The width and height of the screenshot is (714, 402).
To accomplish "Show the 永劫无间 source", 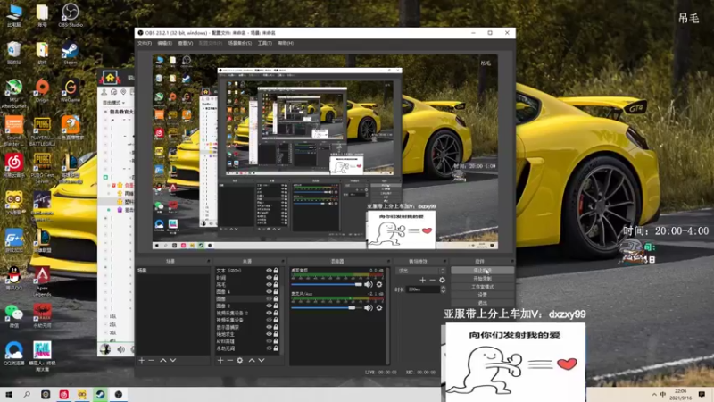I will pyautogui.click(x=269, y=348).
